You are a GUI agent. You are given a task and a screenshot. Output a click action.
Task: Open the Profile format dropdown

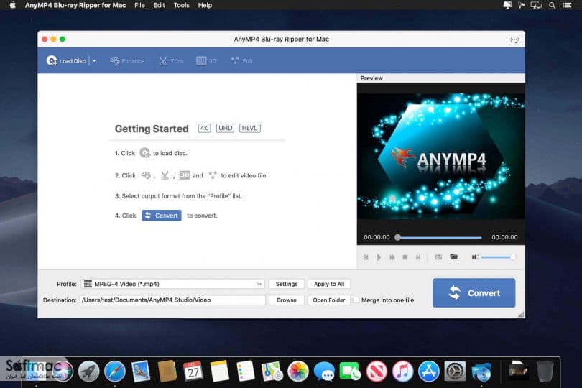172,284
